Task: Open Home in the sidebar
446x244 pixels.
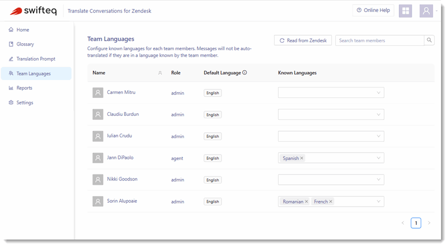Action: 36,30
